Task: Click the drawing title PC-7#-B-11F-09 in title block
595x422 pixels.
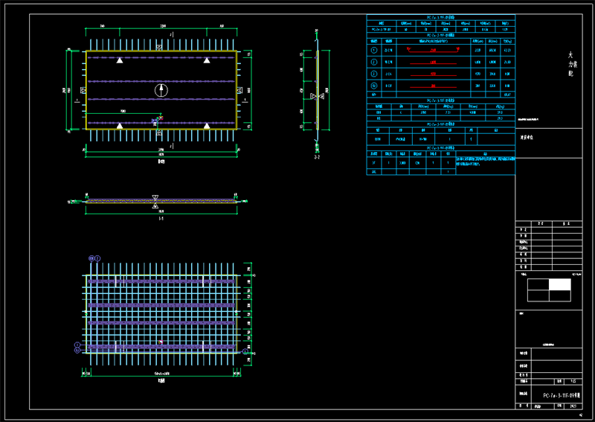Action: [562, 395]
